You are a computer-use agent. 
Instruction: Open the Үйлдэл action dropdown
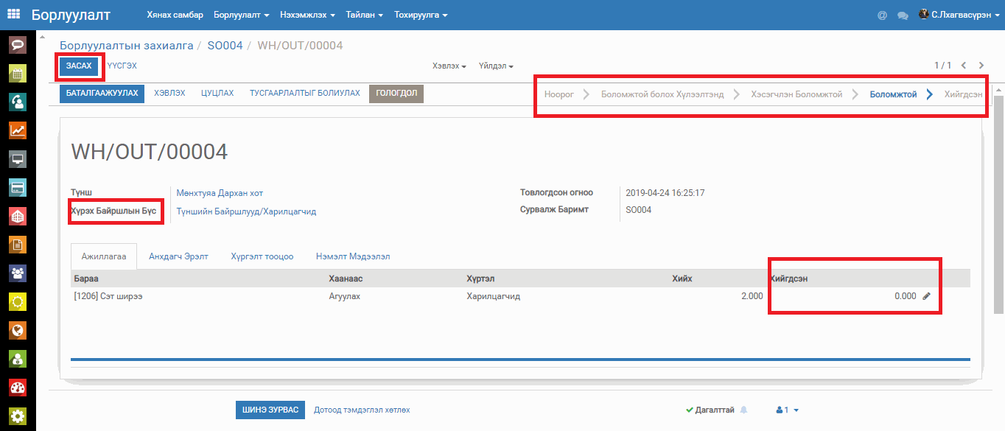[x=496, y=66]
